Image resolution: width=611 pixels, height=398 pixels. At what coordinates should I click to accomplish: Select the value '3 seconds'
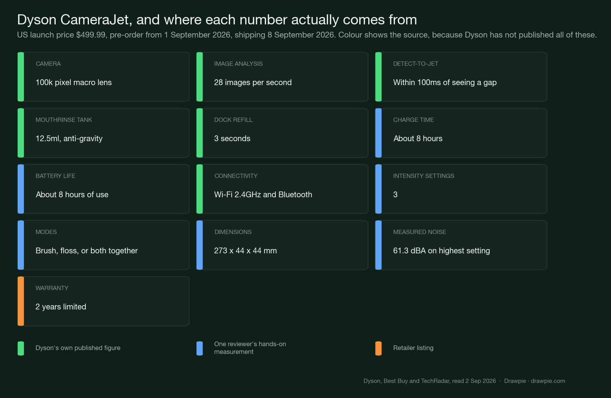(232, 138)
